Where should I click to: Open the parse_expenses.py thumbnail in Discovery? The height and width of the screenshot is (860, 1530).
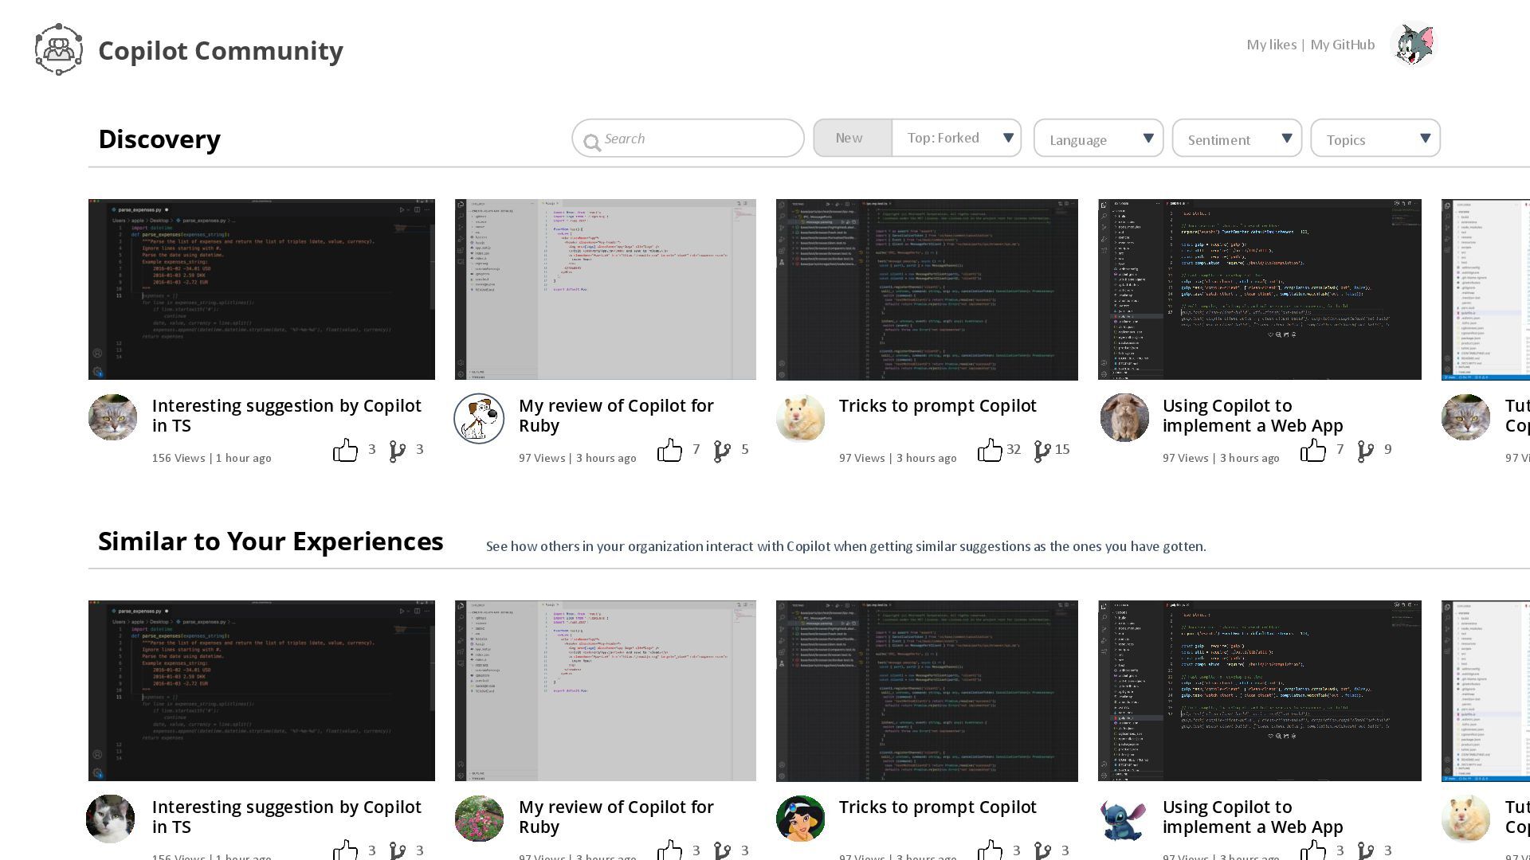(261, 289)
